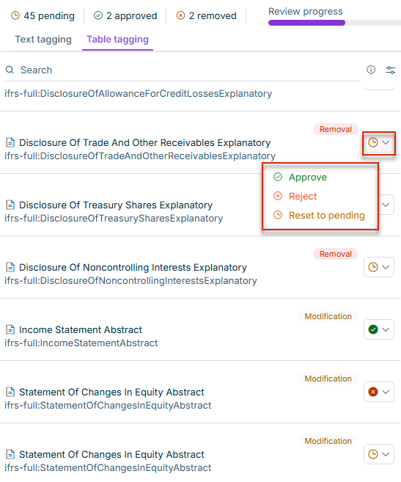The width and height of the screenshot is (401, 482).
Task: Click the Review progress bar
Action: (334, 23)
